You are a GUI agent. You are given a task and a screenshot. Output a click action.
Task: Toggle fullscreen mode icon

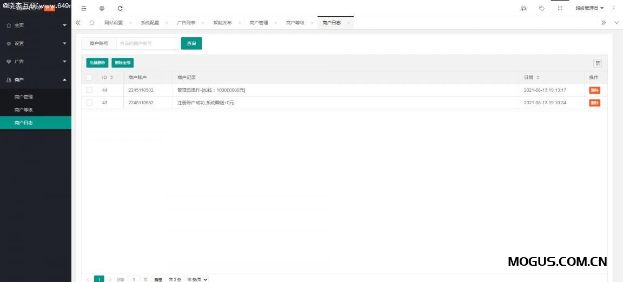pos(560,8)
